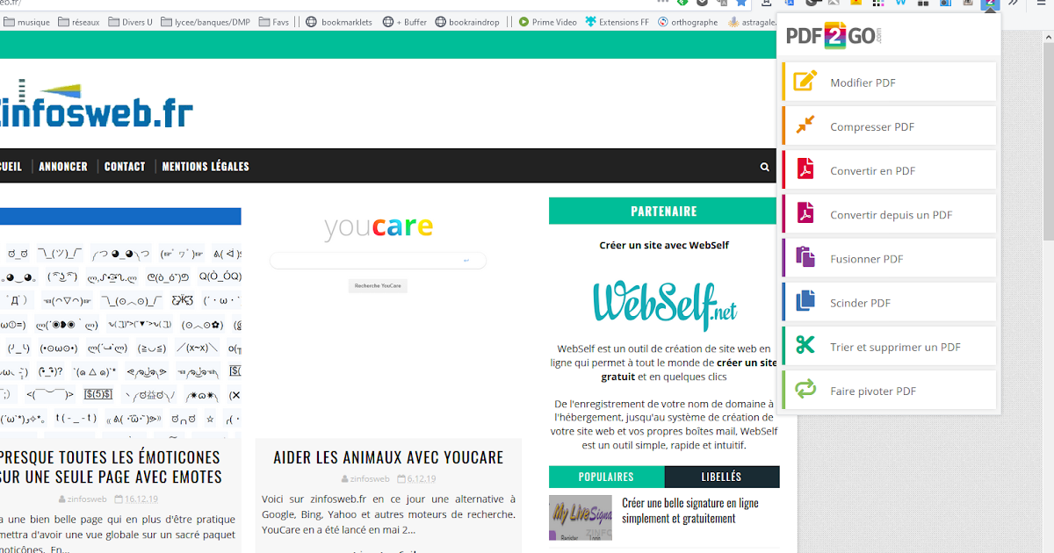Open the Prime Video bookmark
Image resolution: width=1054 pixels, height=553 pixels.
548,22
